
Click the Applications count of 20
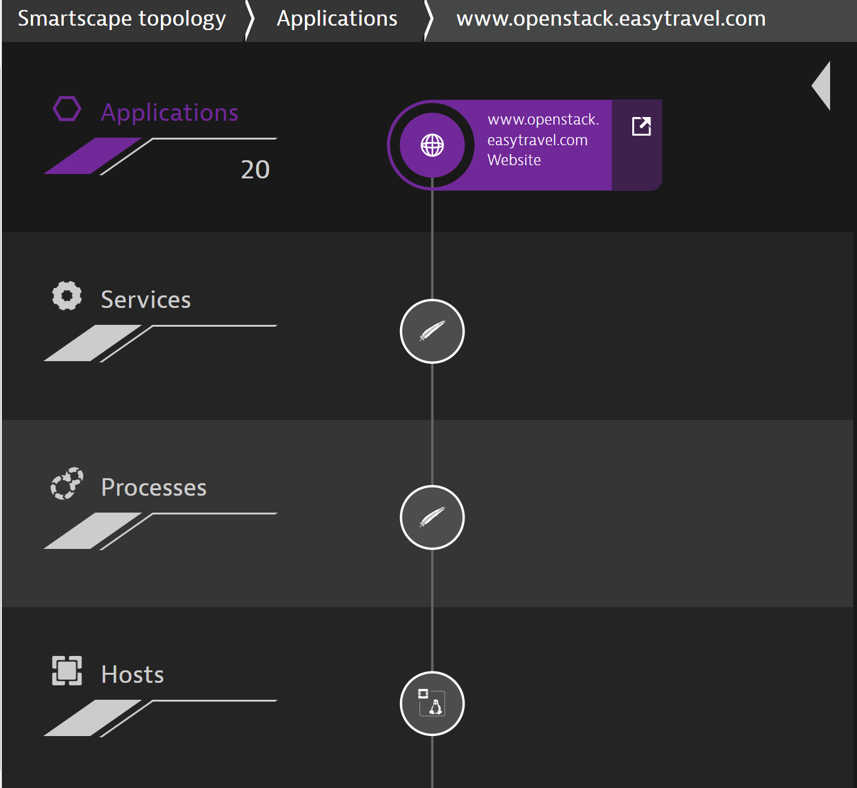[x=255, y=170]
